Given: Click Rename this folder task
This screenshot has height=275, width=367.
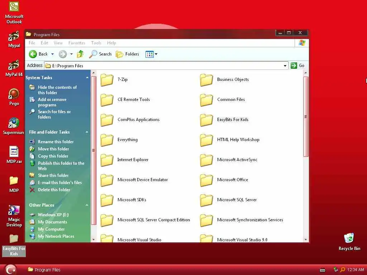Looking at the screenshot, I should [x=56, y=142].
